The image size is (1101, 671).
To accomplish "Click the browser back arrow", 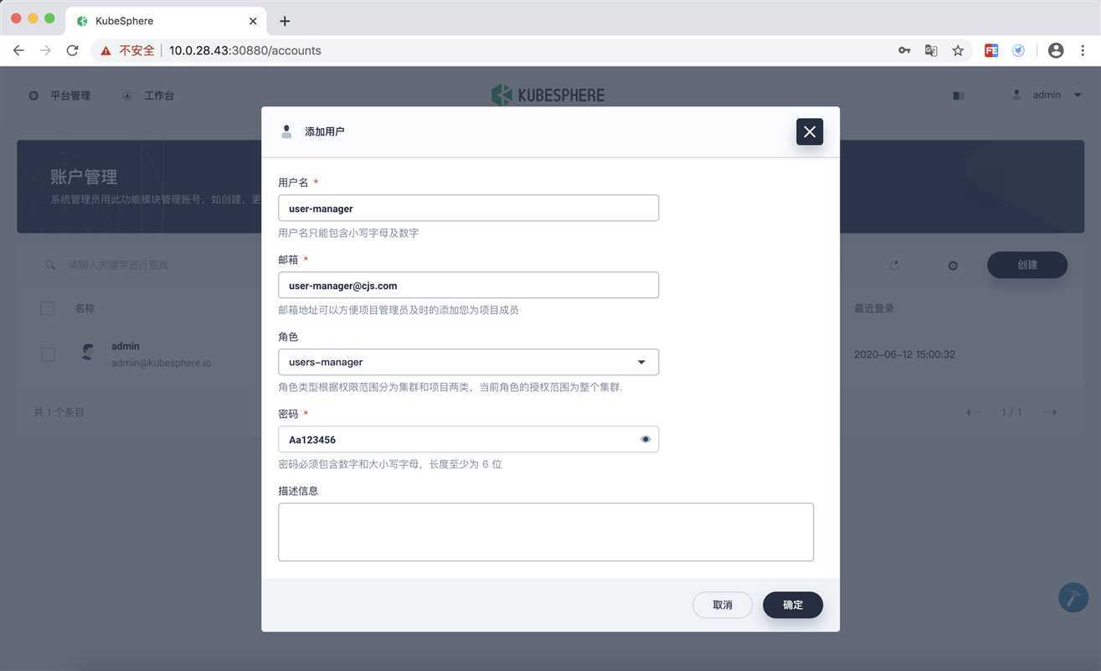I will tap(18, 50).
